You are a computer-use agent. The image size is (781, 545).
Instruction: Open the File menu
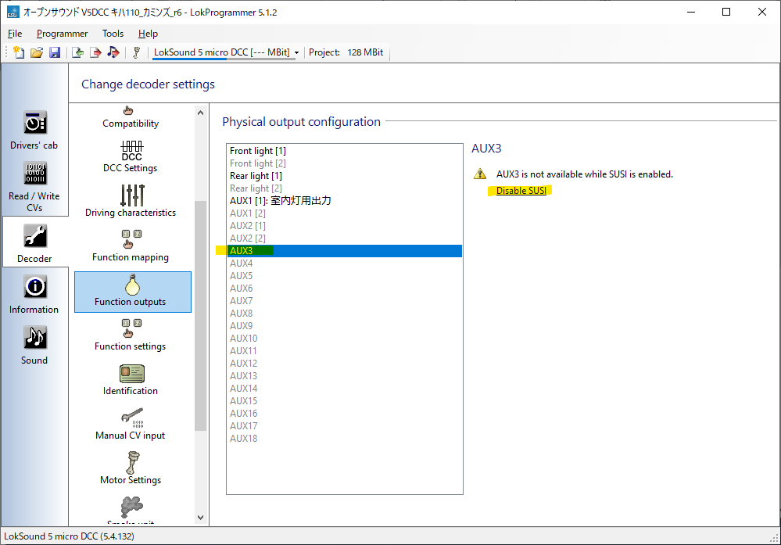point(15,34)
